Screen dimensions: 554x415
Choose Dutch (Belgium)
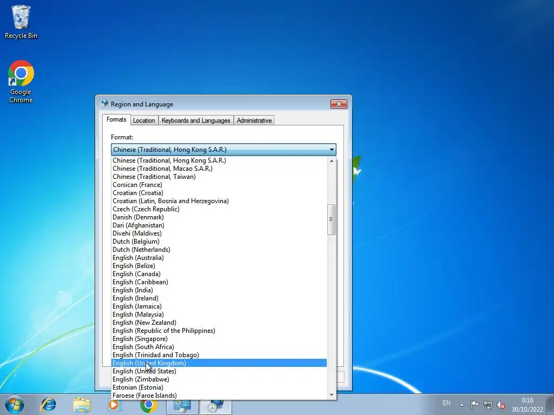pos(219,242)
